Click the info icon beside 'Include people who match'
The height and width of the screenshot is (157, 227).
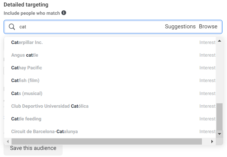coord(64,13)
